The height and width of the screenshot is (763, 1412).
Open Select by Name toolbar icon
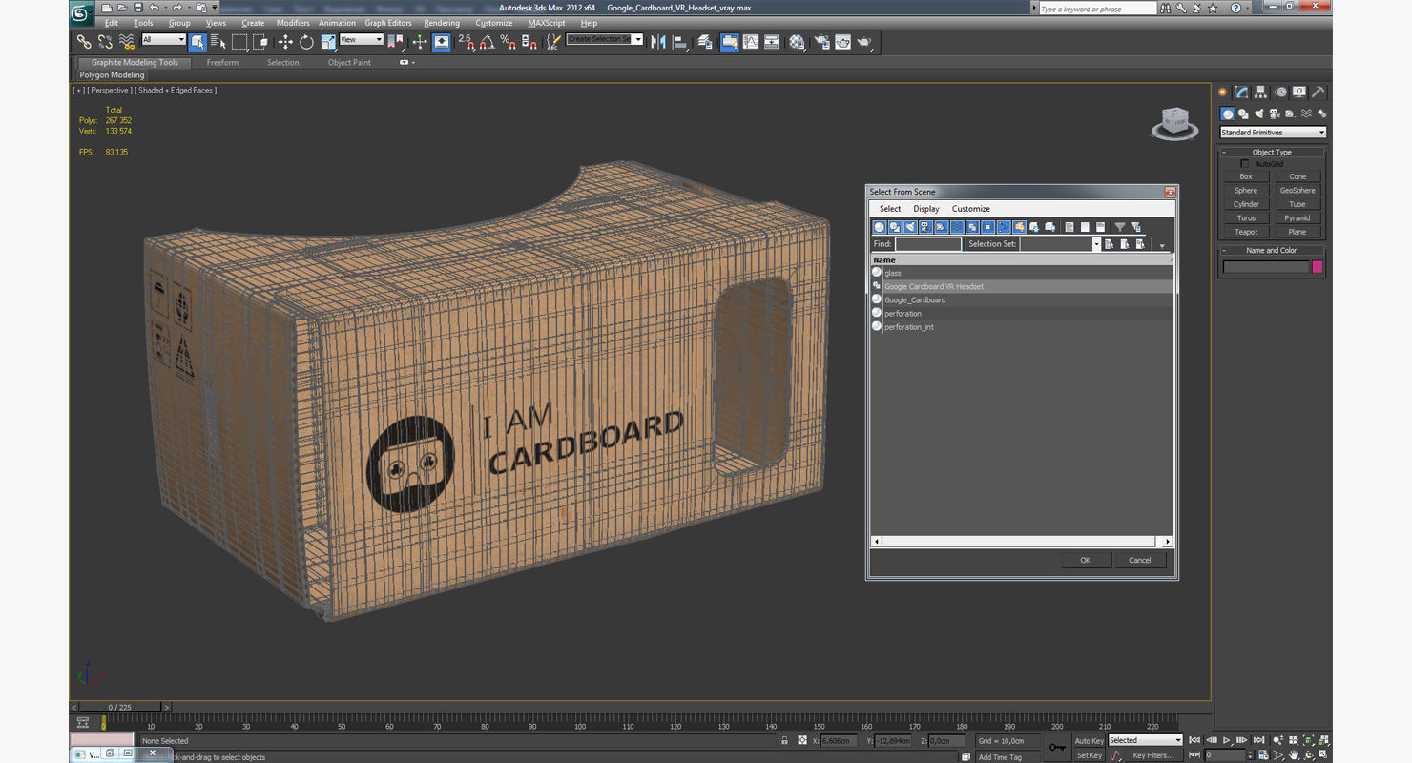(218, 42)
